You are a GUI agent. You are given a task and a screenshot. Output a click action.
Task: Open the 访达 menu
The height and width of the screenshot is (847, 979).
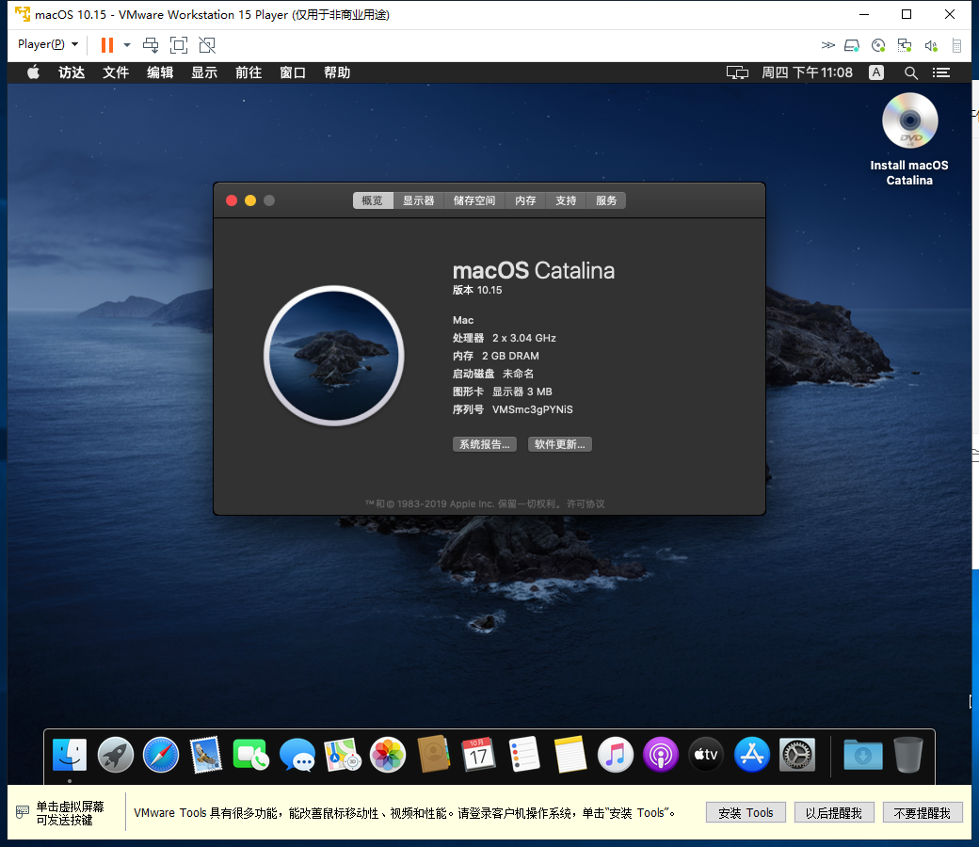coord(72,72)
